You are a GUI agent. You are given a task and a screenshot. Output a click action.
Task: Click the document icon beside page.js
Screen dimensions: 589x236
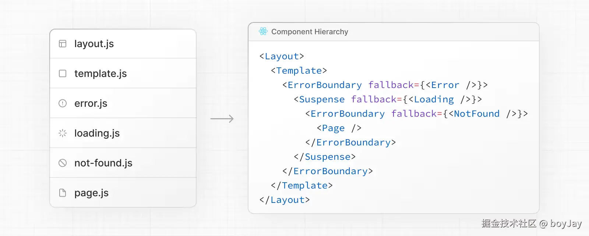click(63, 193)
